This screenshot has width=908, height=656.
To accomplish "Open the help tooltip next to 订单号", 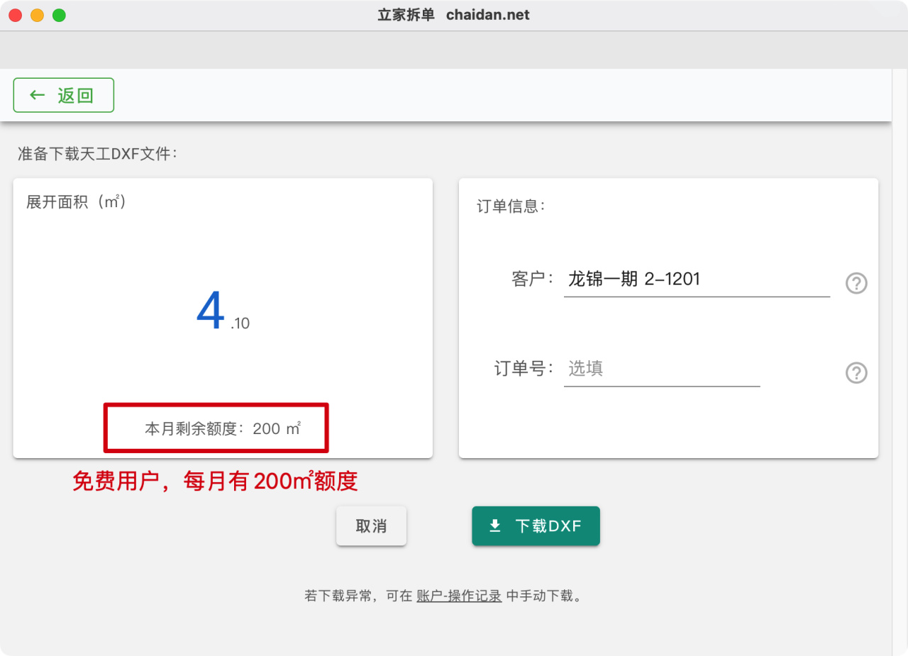I will [856, 372].
